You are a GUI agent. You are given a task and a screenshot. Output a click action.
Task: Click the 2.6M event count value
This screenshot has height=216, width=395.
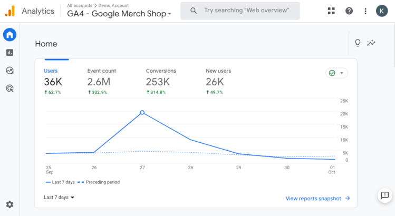point(99,82)
